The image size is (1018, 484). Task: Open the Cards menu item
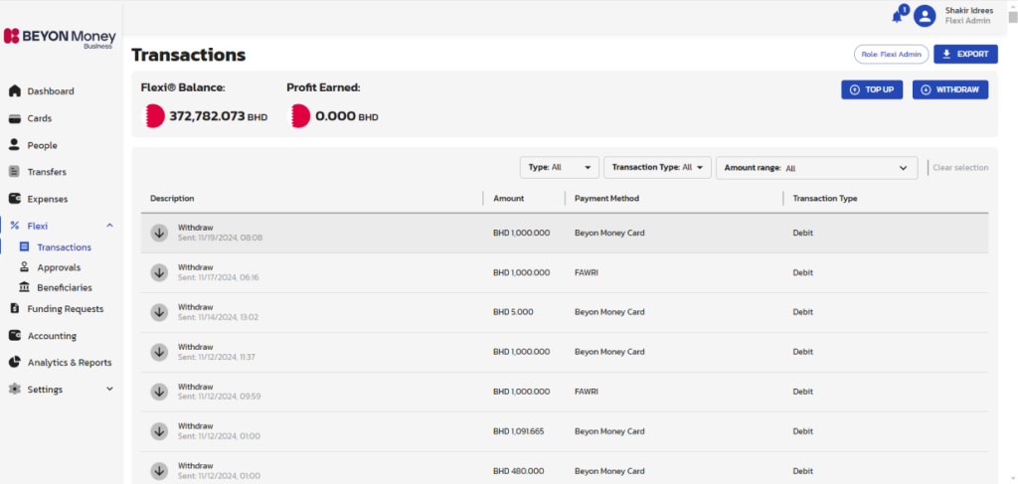(x=40, y=118)
